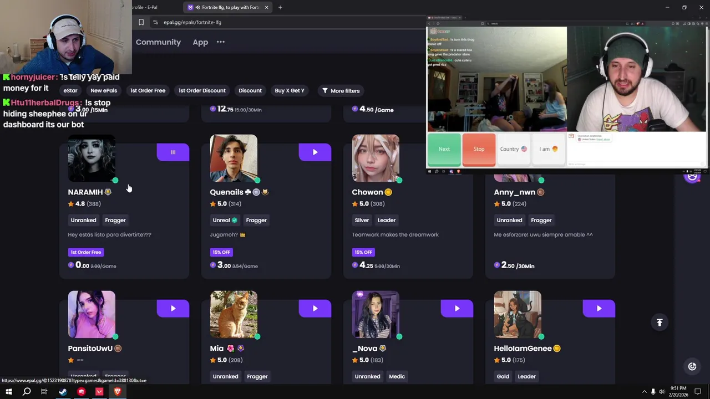The height and width of the screenshot is (399, 710).
Task: Open the 'I am' gender selector
Action: (x=548, y=149)
